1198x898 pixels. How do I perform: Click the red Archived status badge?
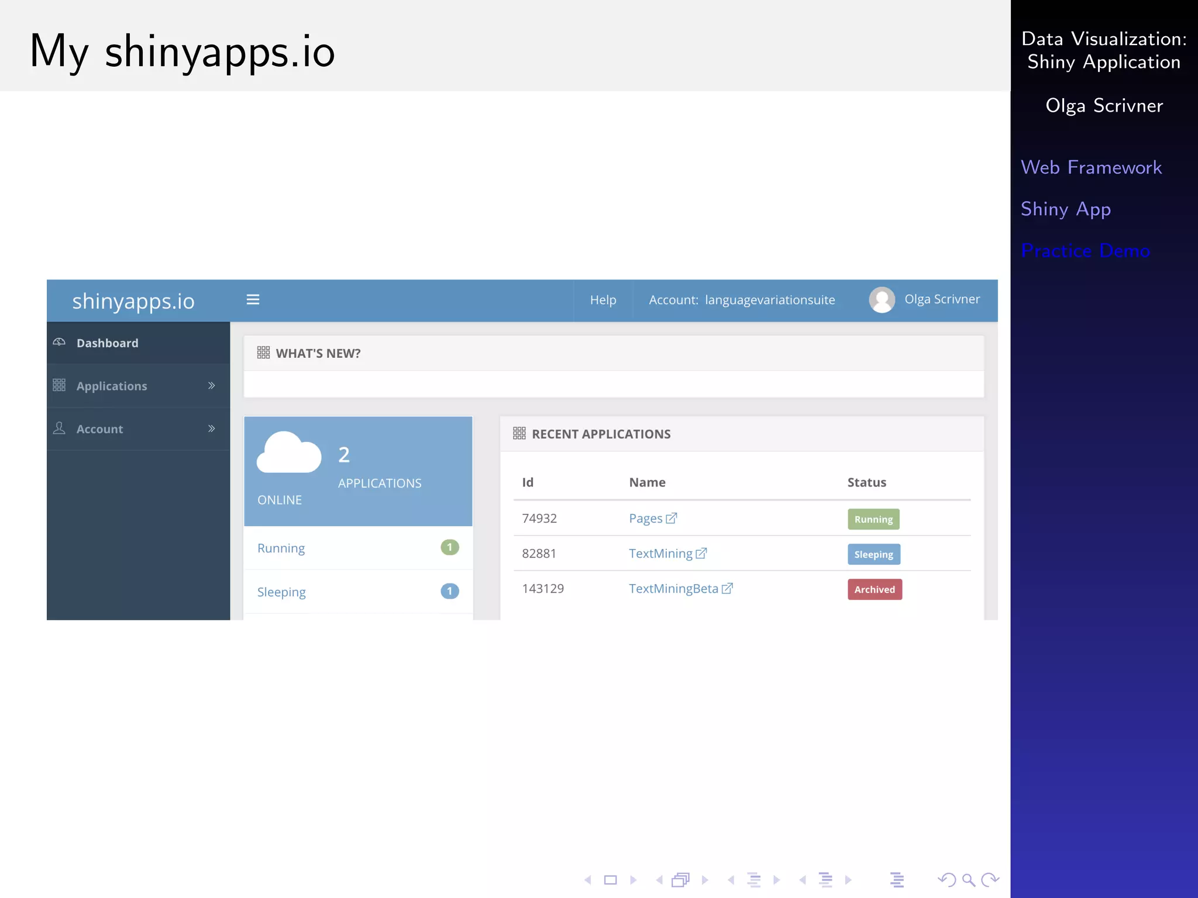click(x=875, y=589)
